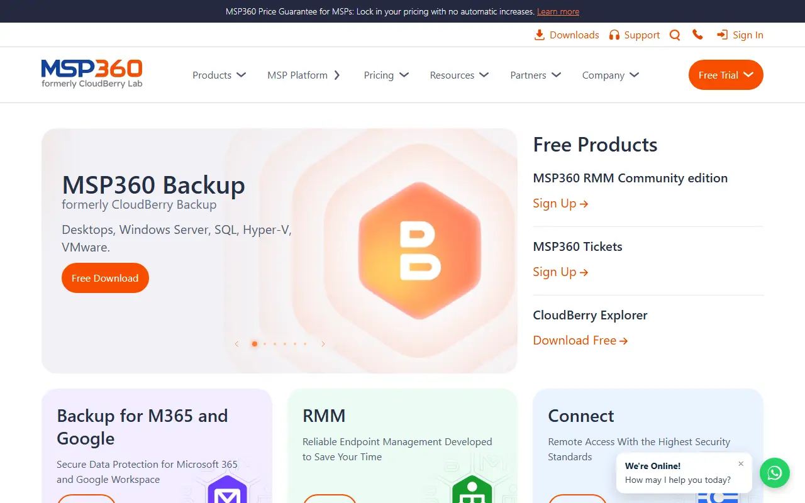Screen dimensions: 805x503
Task: Go to the previous carousel slide arrow
Action: [236, 344]
